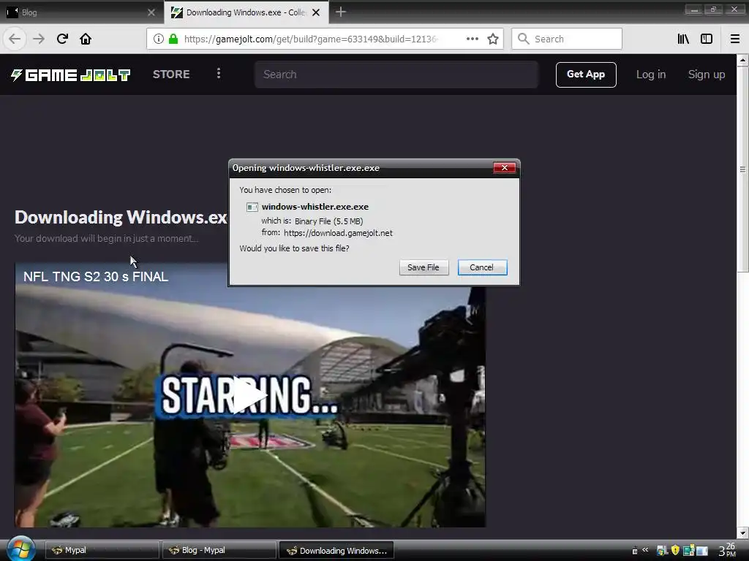
Task: Open the page actions three-dots menu
Action: pyautogui.click(x=473, y=39)
